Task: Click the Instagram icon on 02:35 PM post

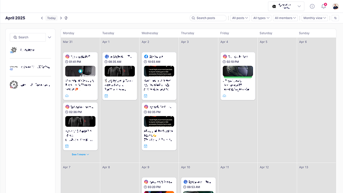Action: point(146,107)
